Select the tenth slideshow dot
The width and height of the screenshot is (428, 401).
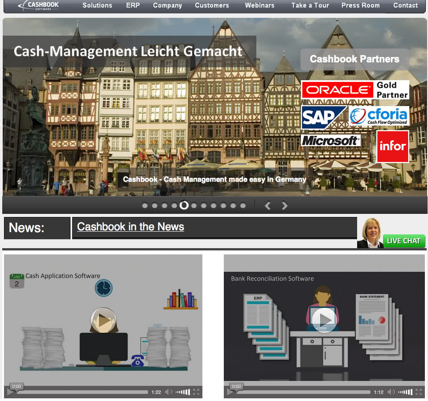233,205
